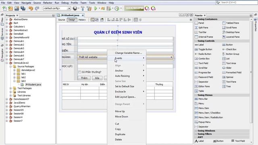This screenshot has height=145, width=258.
Task: Click the Redo toolbar icon
Action: [37, 8]
